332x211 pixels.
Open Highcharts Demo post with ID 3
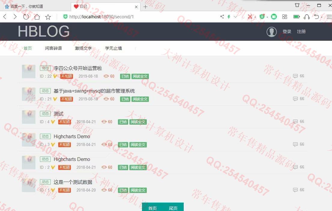(x=72, y=137)
